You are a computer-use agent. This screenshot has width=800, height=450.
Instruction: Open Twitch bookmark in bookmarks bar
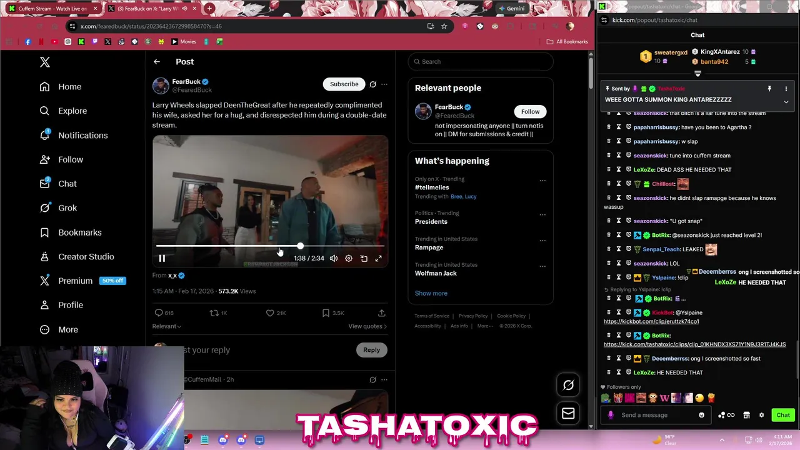tap(95, 42)
